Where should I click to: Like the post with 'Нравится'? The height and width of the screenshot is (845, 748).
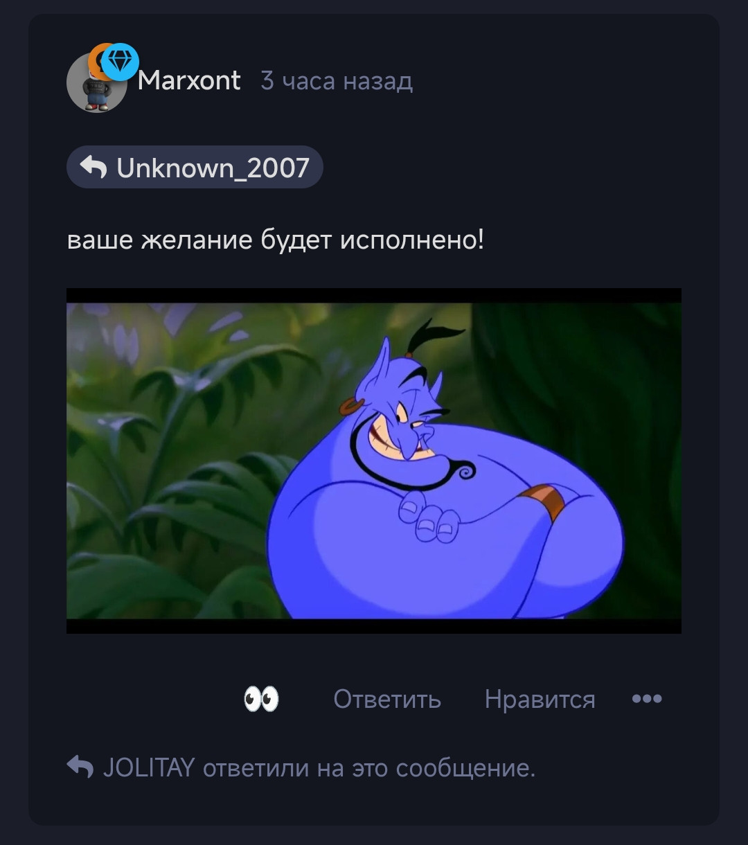click(x=540, y=699)
